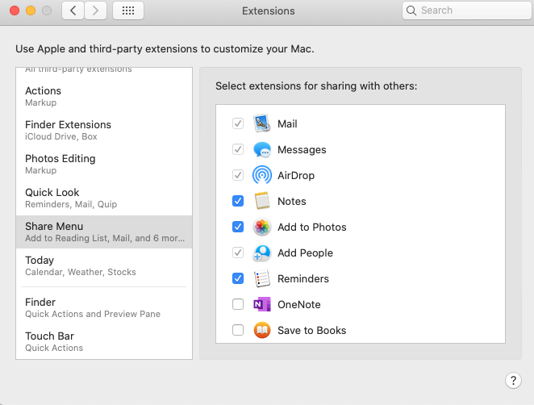Viewport: 534px width, 405px height.
Task: Click the OneNote label text
Action: [299, 304]
